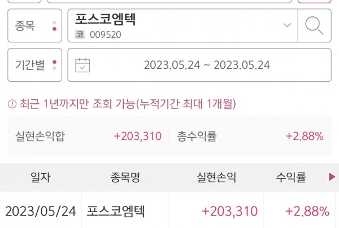Tap the 실현손익합 summary total value
The height and width of the screenshot is (228, 339).
138,136
